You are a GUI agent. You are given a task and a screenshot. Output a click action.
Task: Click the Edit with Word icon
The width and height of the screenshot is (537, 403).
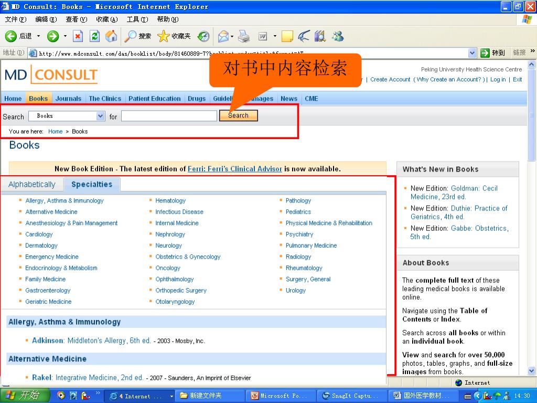point(263,36)
